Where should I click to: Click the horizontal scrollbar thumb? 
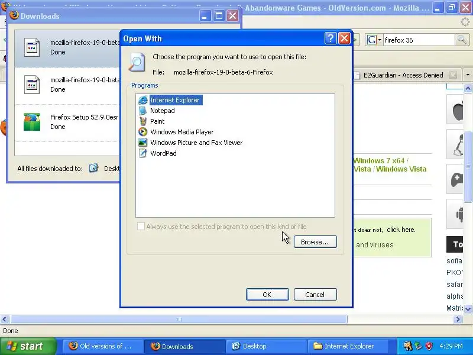[x=179, y=319]
